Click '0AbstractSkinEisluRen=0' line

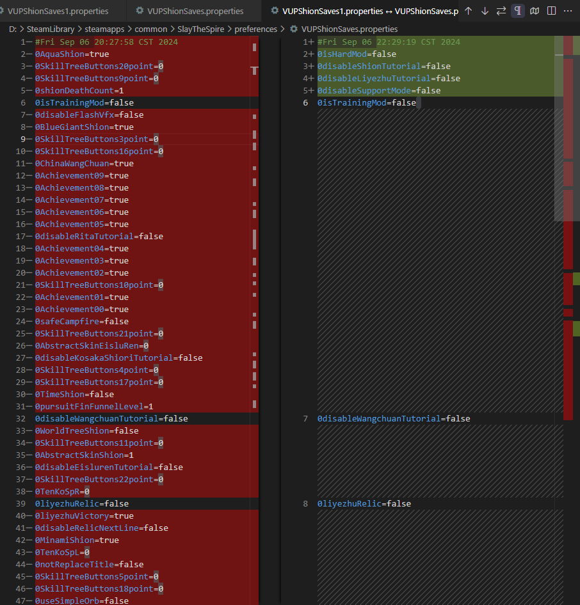(x=92, y=346)
